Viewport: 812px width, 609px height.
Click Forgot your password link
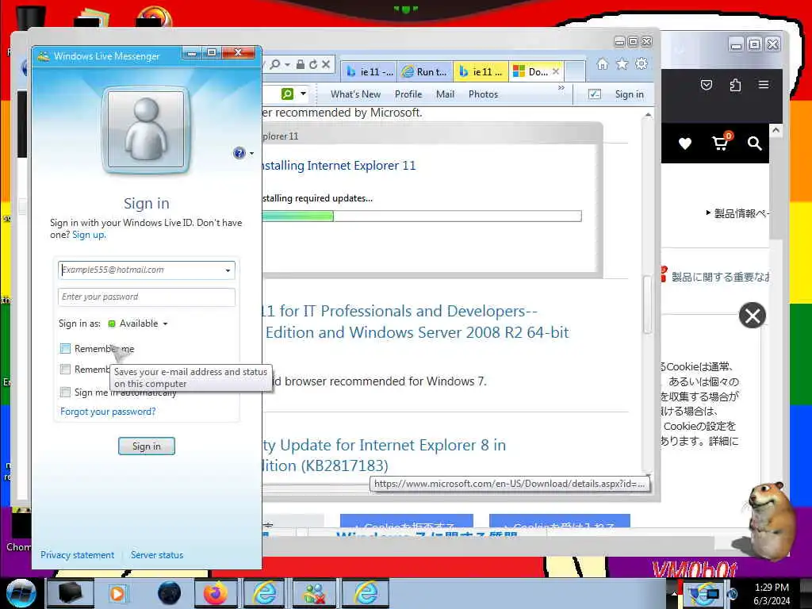[108, 412]
